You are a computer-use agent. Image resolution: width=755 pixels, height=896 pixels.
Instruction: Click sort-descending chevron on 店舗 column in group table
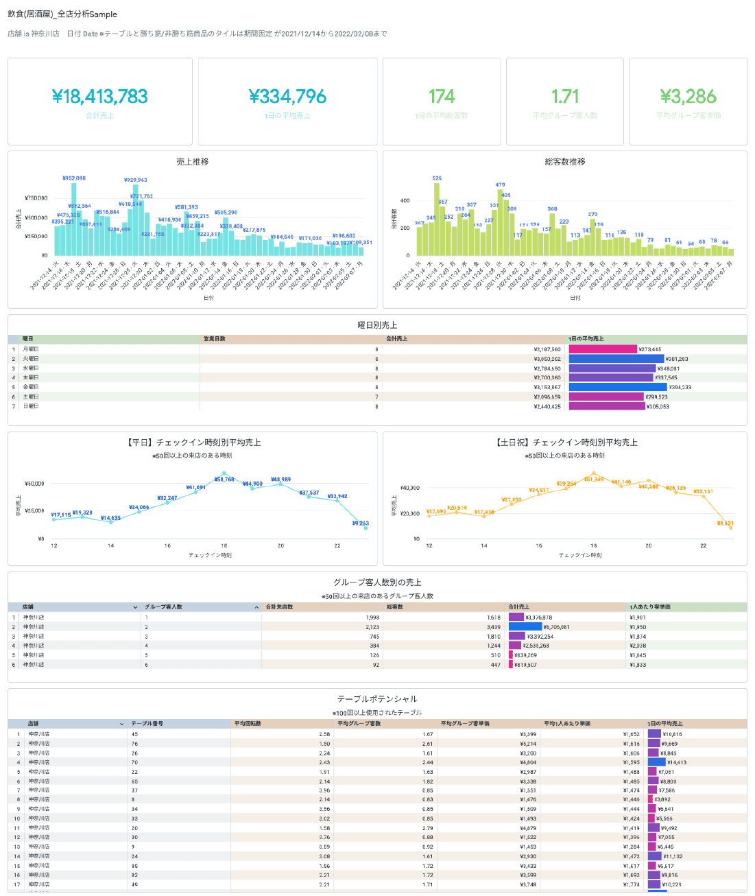pyautogui.click(x=135, y=607)
